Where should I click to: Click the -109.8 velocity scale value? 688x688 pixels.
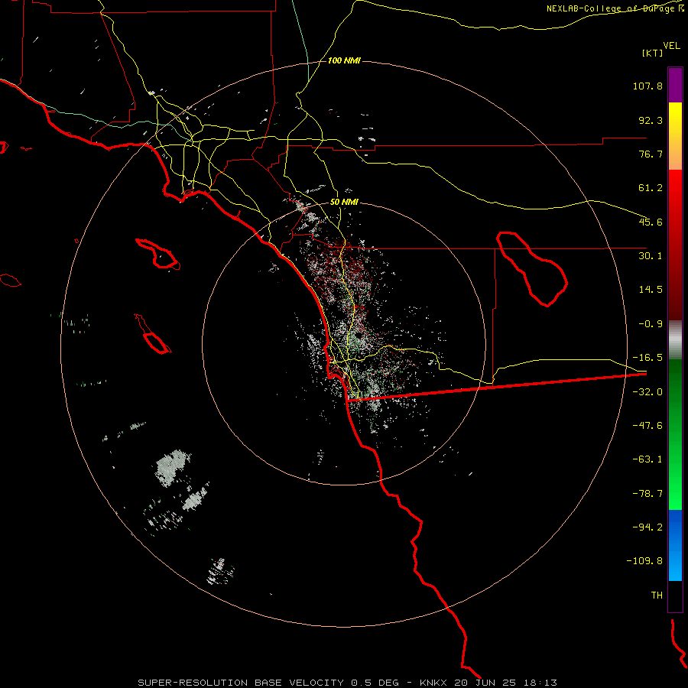point(645,561)
